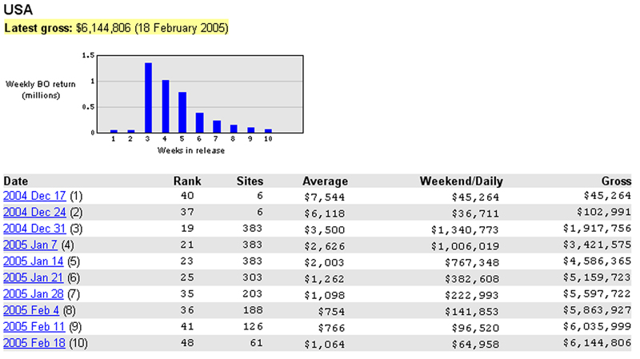Click the Average column header
This screenshot has width=640, height=359.
(326, 181)
